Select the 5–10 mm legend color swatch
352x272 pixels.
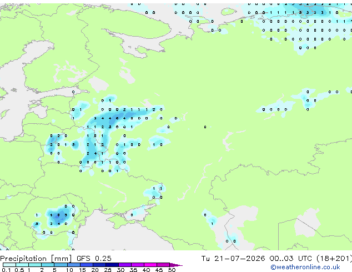point(61,265)
